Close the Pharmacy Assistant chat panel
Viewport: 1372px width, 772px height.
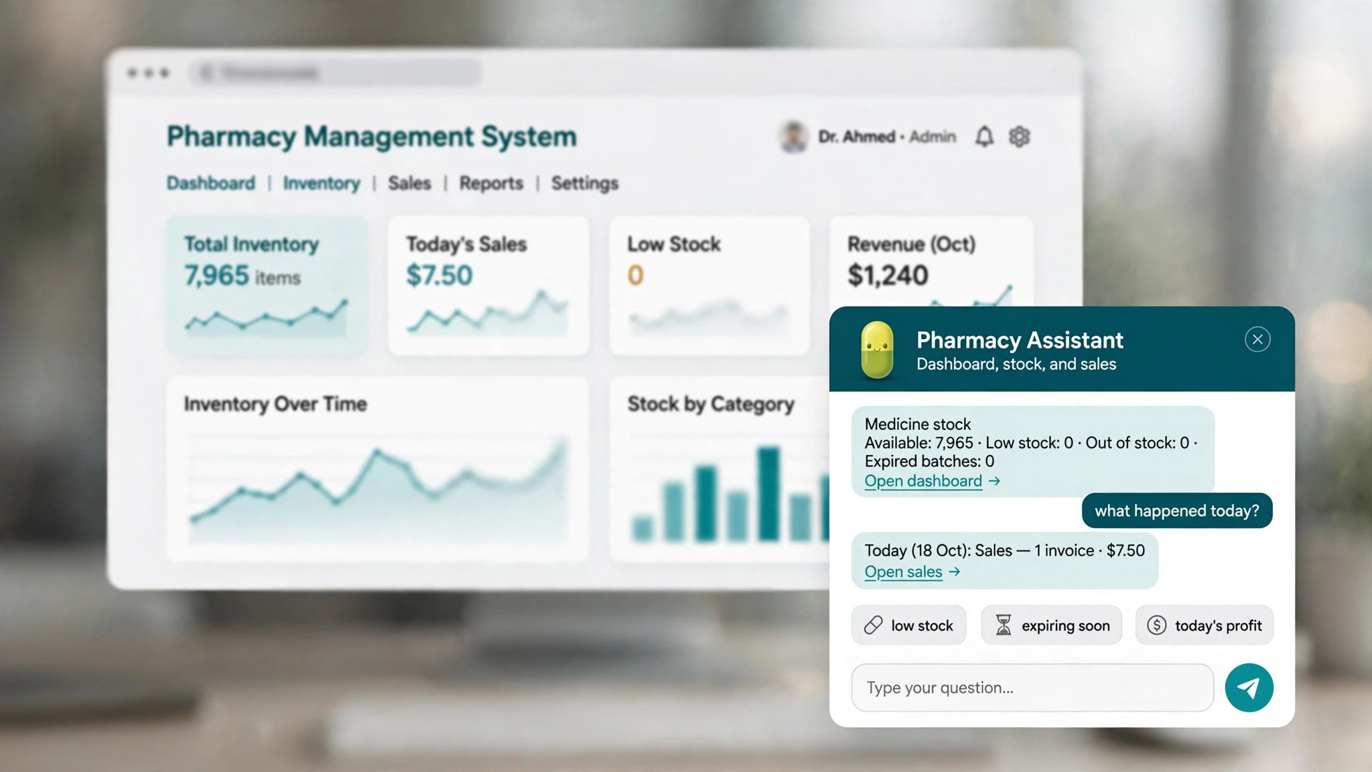[x=1257, y=340]
